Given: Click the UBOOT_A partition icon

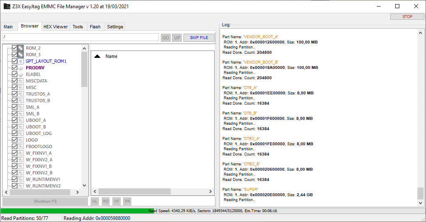Looking at the screenshot, I should (21, 120).
